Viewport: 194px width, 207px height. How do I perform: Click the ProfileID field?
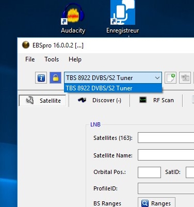click(166, 188)
